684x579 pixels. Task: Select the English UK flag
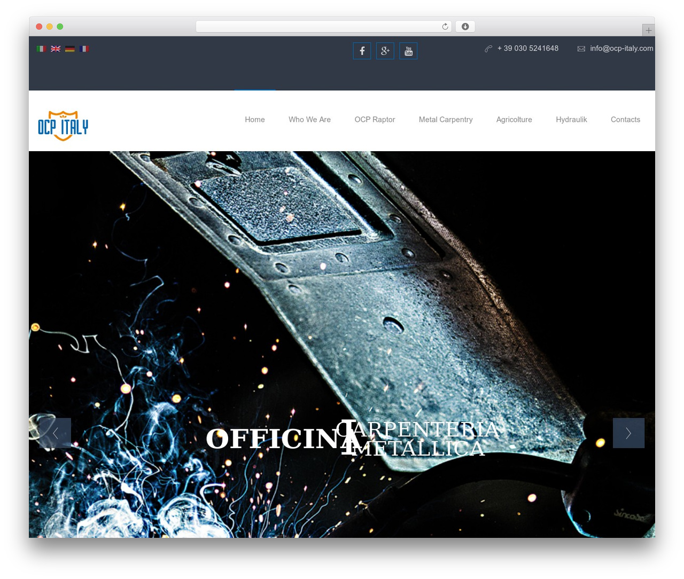tap(56, 49)
